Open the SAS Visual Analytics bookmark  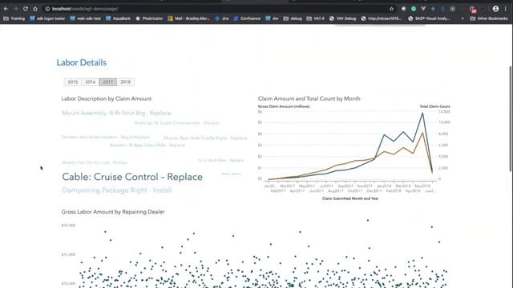click(429, 18)
